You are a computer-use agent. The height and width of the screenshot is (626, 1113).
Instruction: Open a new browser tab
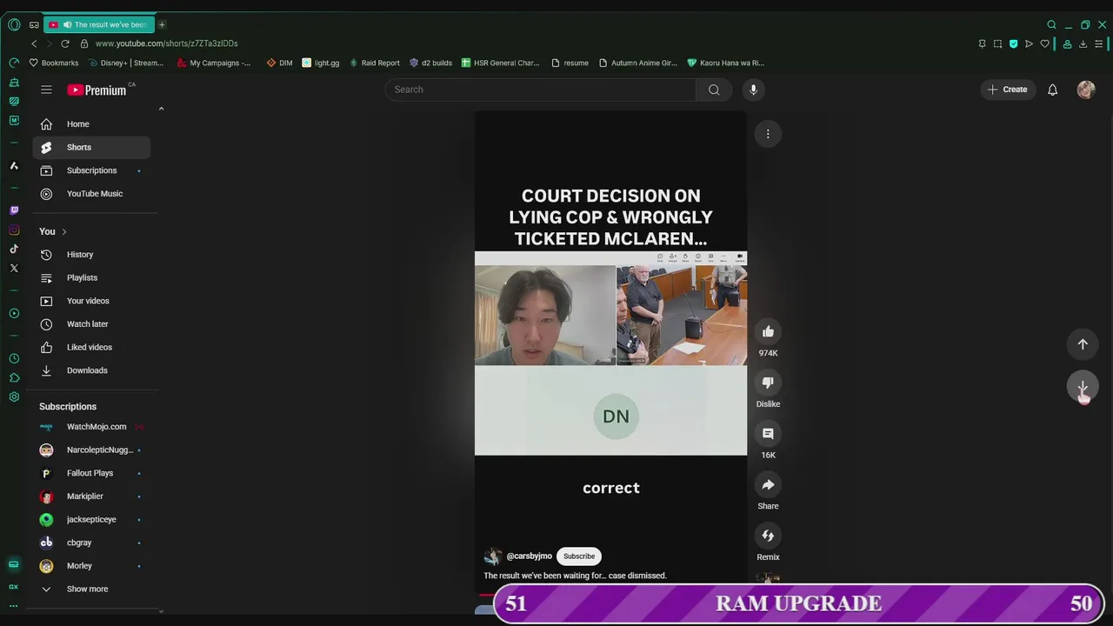(x=162, y=24)
